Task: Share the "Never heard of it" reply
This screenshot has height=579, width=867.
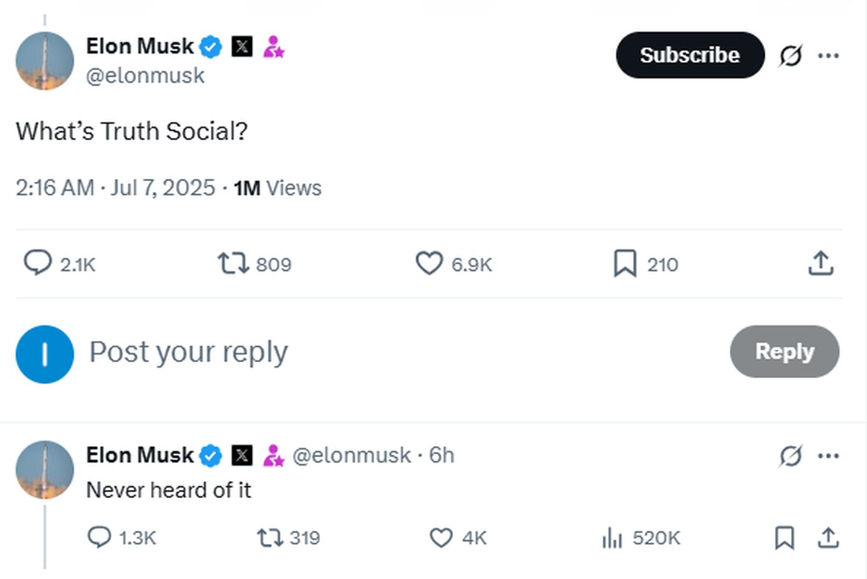Action: click(828, 537)
